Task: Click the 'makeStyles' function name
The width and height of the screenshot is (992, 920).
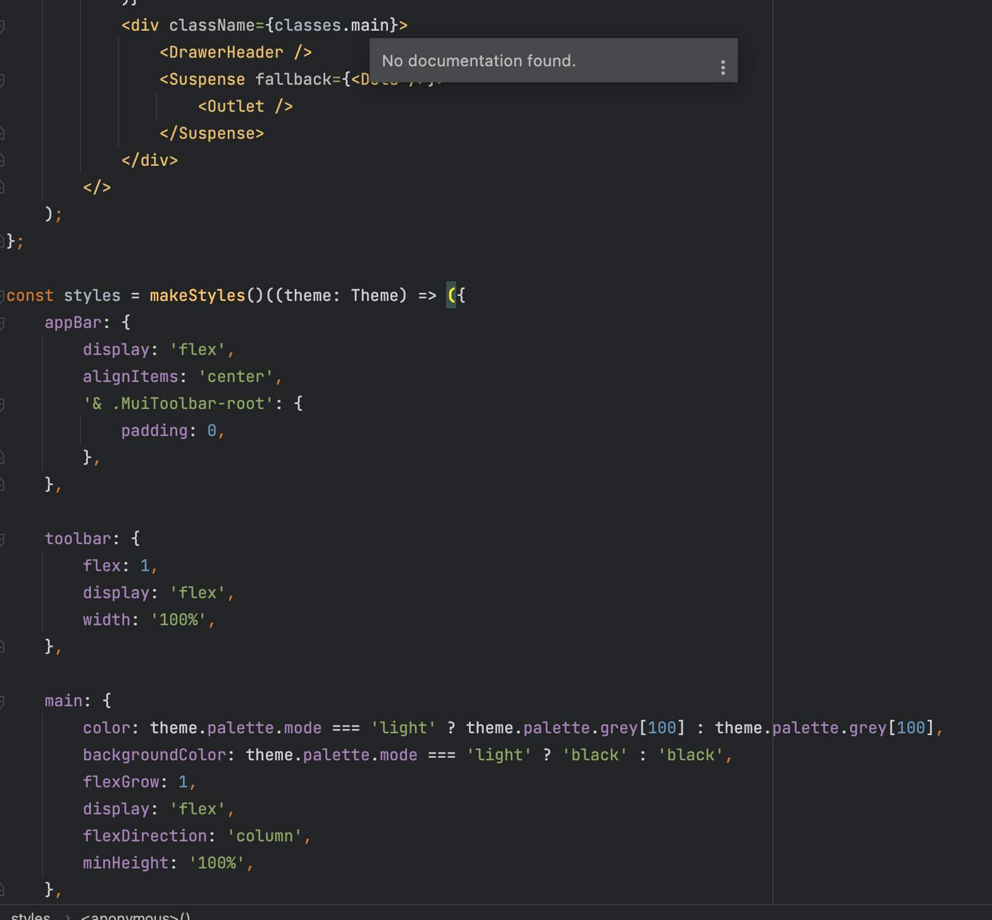Action: pos(196,295)
